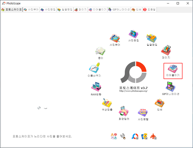193x148 pixels.
Task: Click the closed-eye hide photo icon
Action: 45,108
